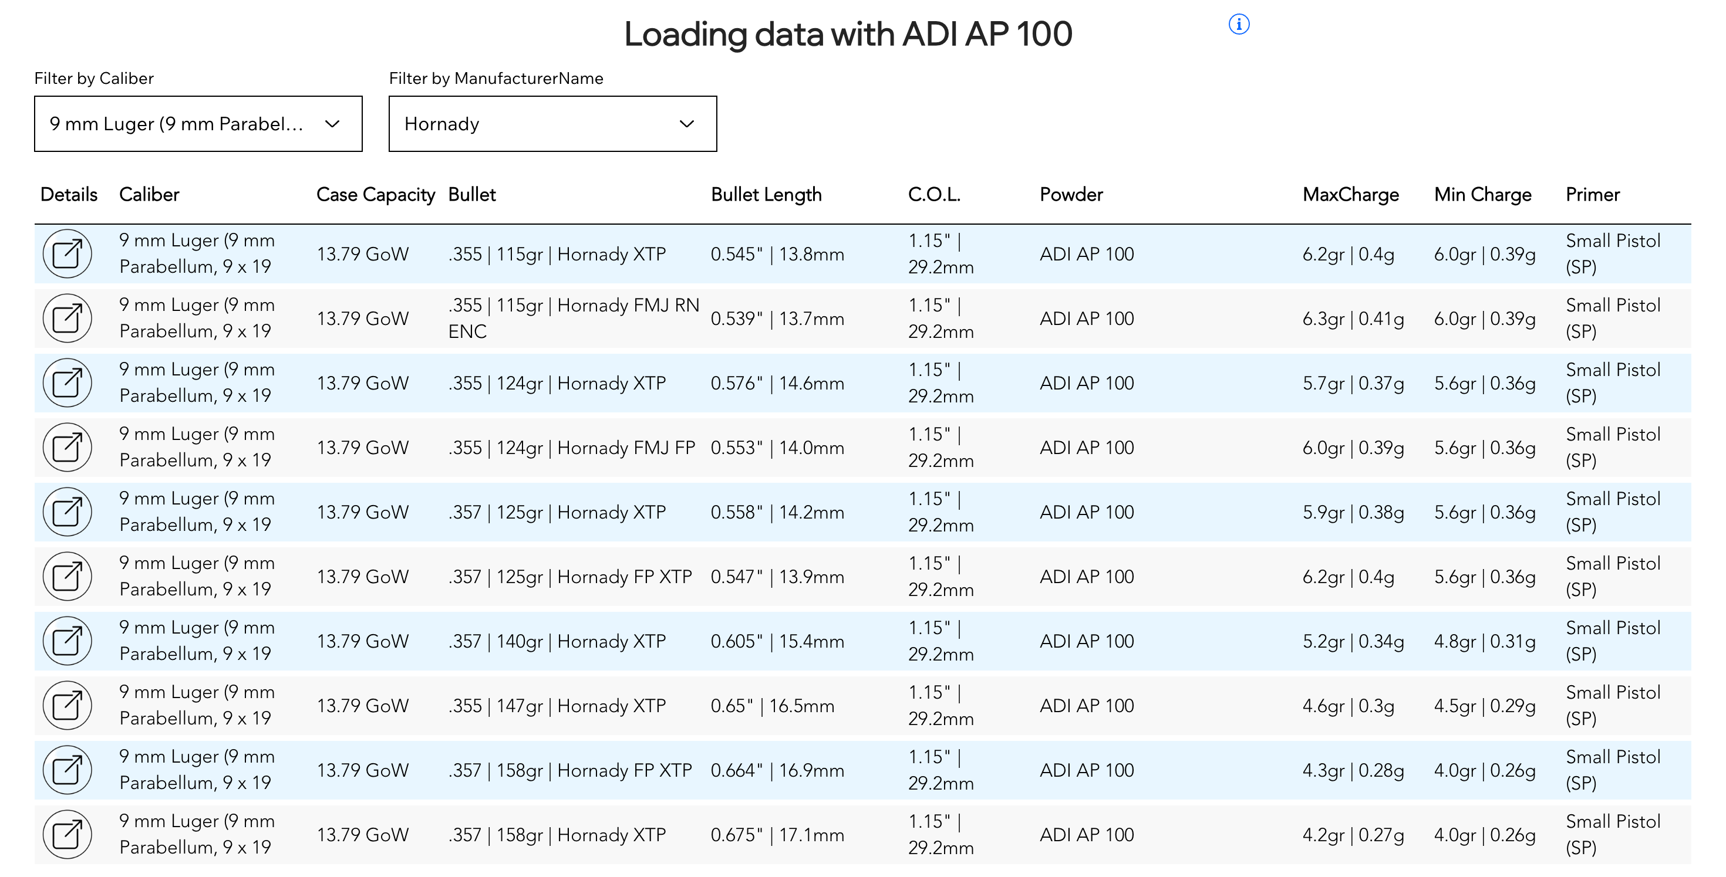This screenshot has width=1726, height=877.
Task: Click the C.O.L. column header
Action: tap(935, 195)
